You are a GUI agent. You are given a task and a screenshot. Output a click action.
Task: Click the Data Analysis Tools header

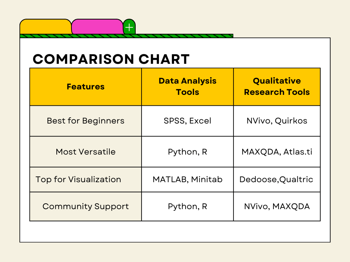pos(187,87)
